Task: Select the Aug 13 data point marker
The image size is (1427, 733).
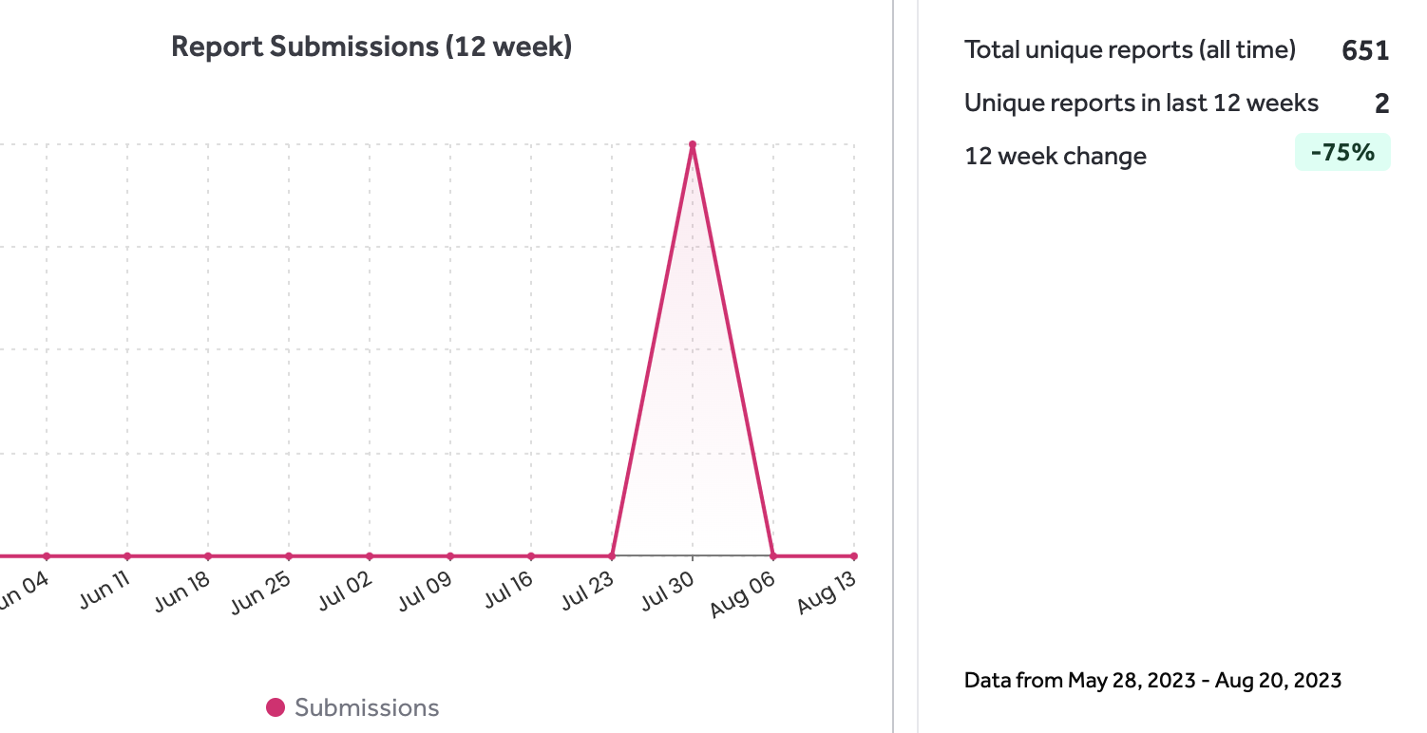Action: pos(854,556)
